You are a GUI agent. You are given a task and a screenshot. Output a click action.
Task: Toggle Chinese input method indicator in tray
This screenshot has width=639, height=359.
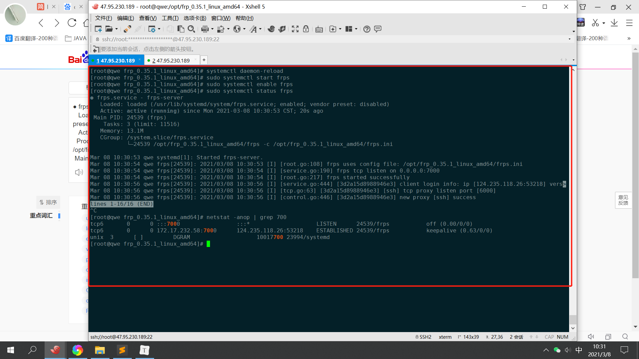tap(579, 350)
